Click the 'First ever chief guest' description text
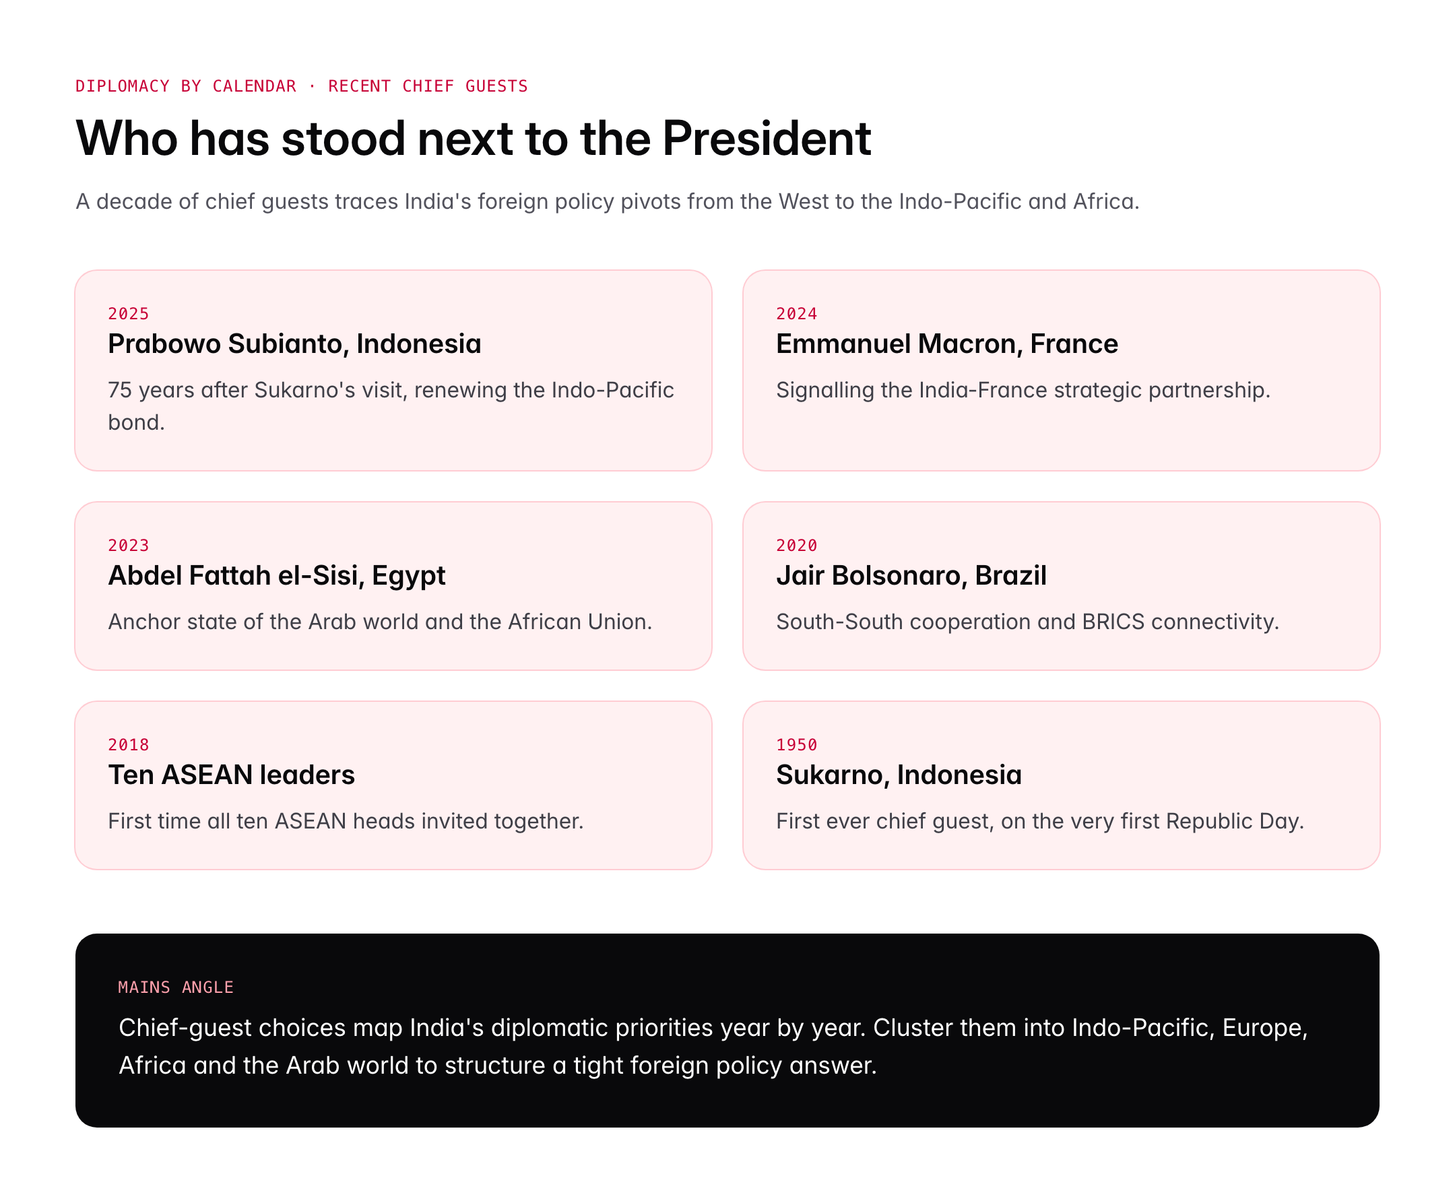The image size is (1455, 1203). pos(1039,821)
